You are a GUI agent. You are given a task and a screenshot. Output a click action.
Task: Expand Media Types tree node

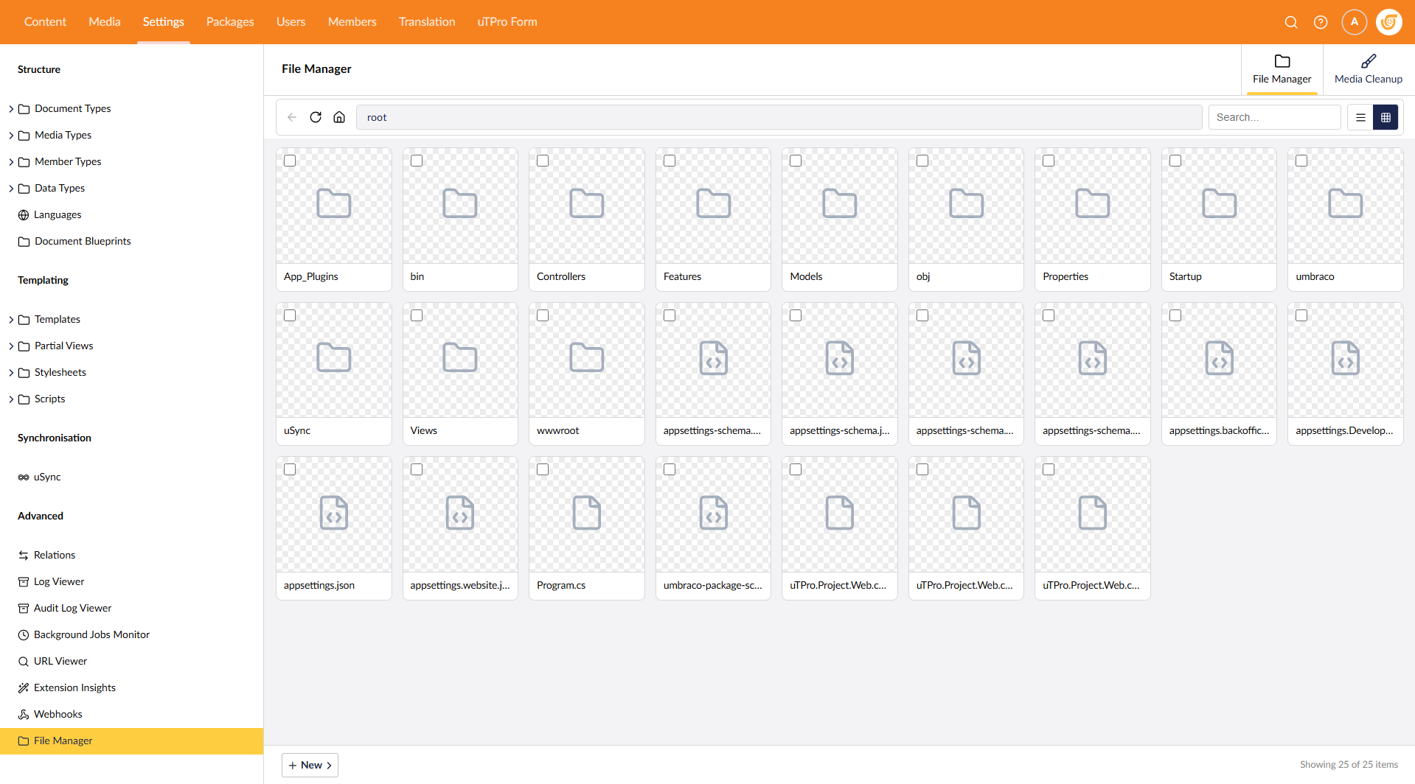tap(11, 136)
